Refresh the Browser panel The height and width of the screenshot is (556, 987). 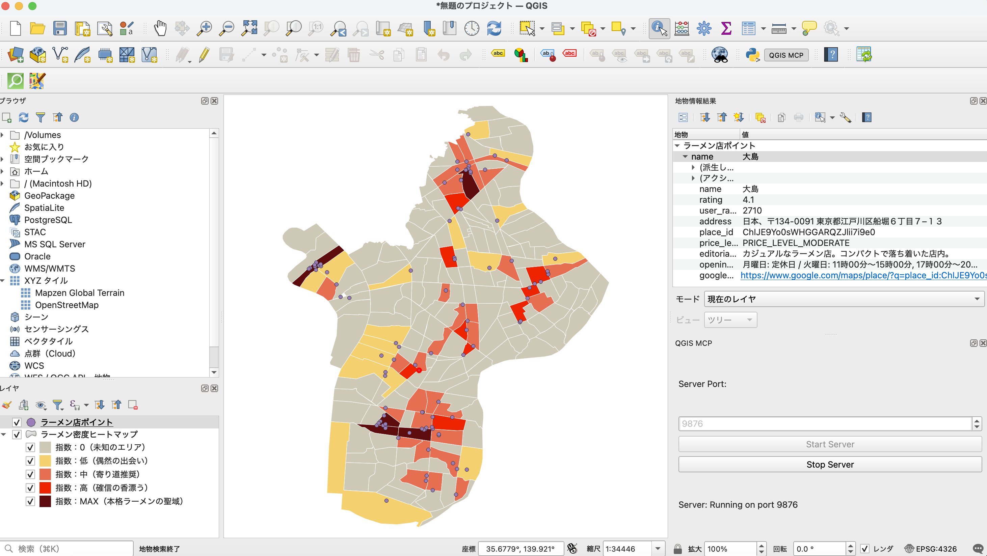(x=24, y=117)
